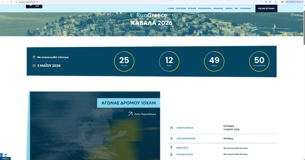This screenshot has height=160, width=305.
Task: Open the ΕΠΙΚΟΙΝΩΝΙΑ contact page
Action: (246, 9)
